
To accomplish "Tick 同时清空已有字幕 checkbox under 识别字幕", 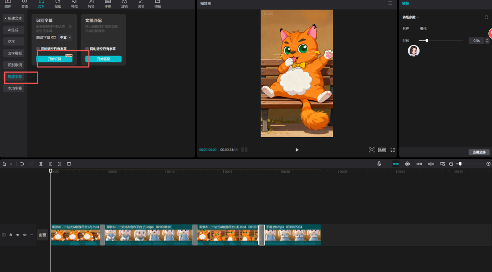I will (x=38, y=49).
